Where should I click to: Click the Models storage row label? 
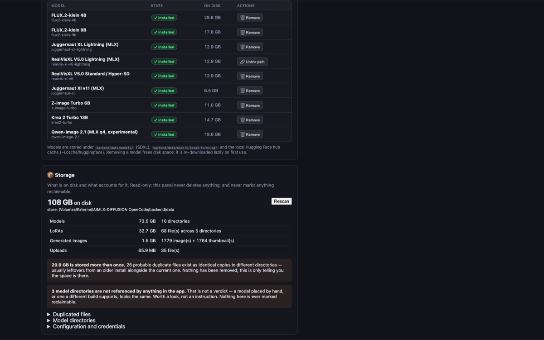tap(58, 221)
